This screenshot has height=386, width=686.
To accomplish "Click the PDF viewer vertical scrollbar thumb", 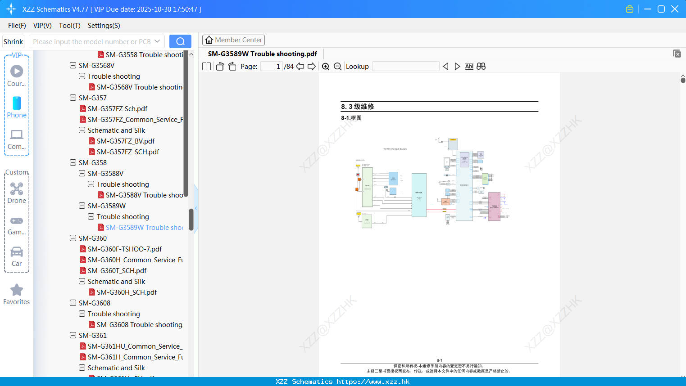I will click(683, 80).
